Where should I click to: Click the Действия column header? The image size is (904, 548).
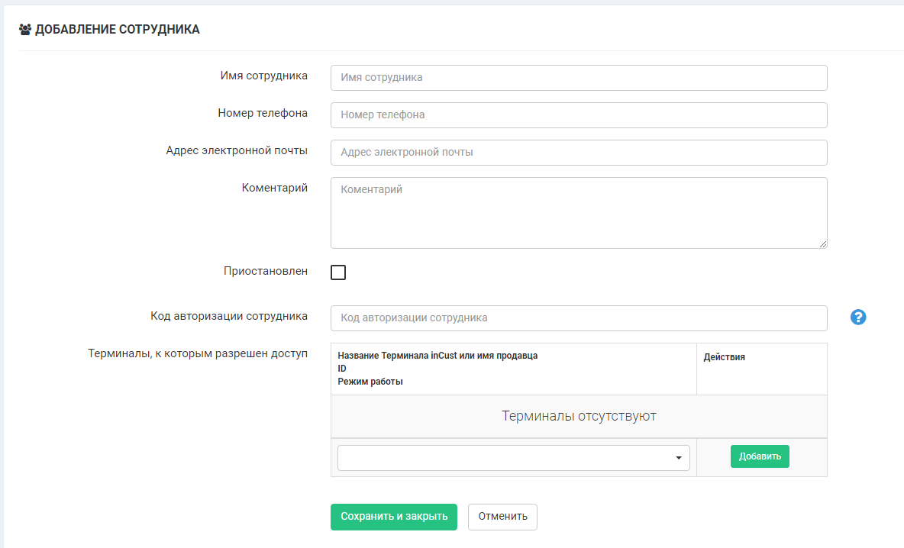[x=724, y=357]
